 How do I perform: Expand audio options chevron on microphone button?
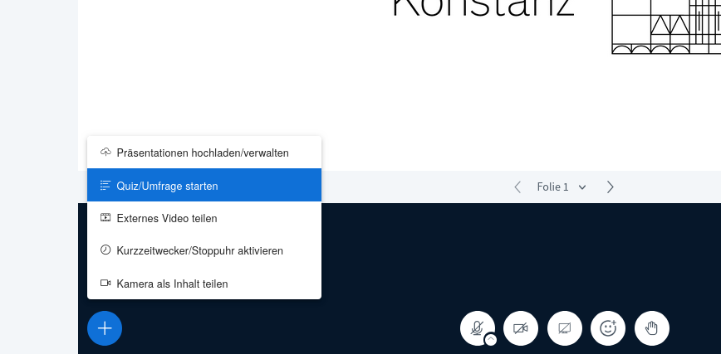click(491, 340)
